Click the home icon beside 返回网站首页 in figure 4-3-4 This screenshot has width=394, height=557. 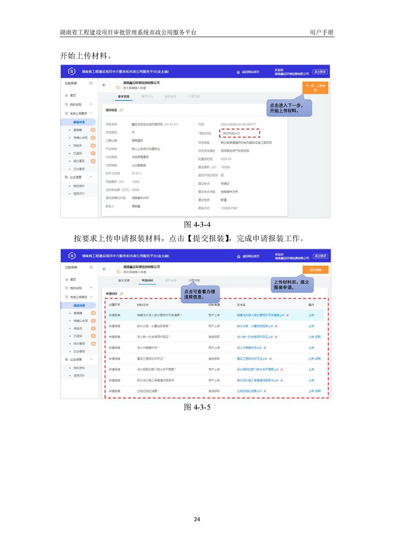click(238, 72)
